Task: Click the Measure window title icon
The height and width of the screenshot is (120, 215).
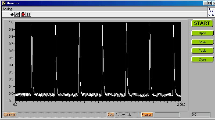Action: coord(4,3)
